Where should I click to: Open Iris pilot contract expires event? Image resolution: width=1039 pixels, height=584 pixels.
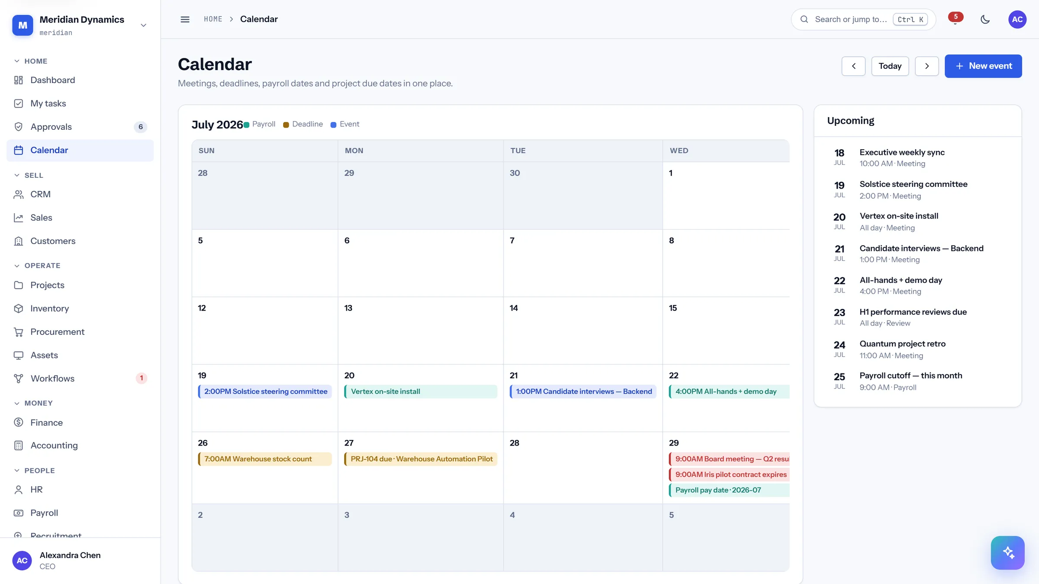point(729,475)
